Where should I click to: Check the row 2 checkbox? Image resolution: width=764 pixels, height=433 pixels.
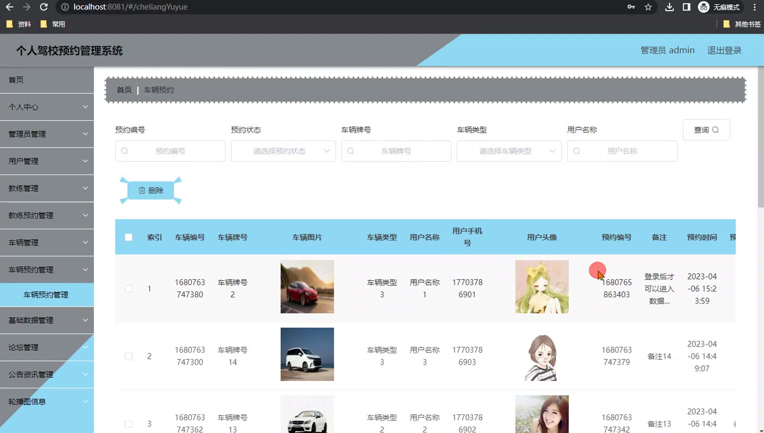click(128, 356)
